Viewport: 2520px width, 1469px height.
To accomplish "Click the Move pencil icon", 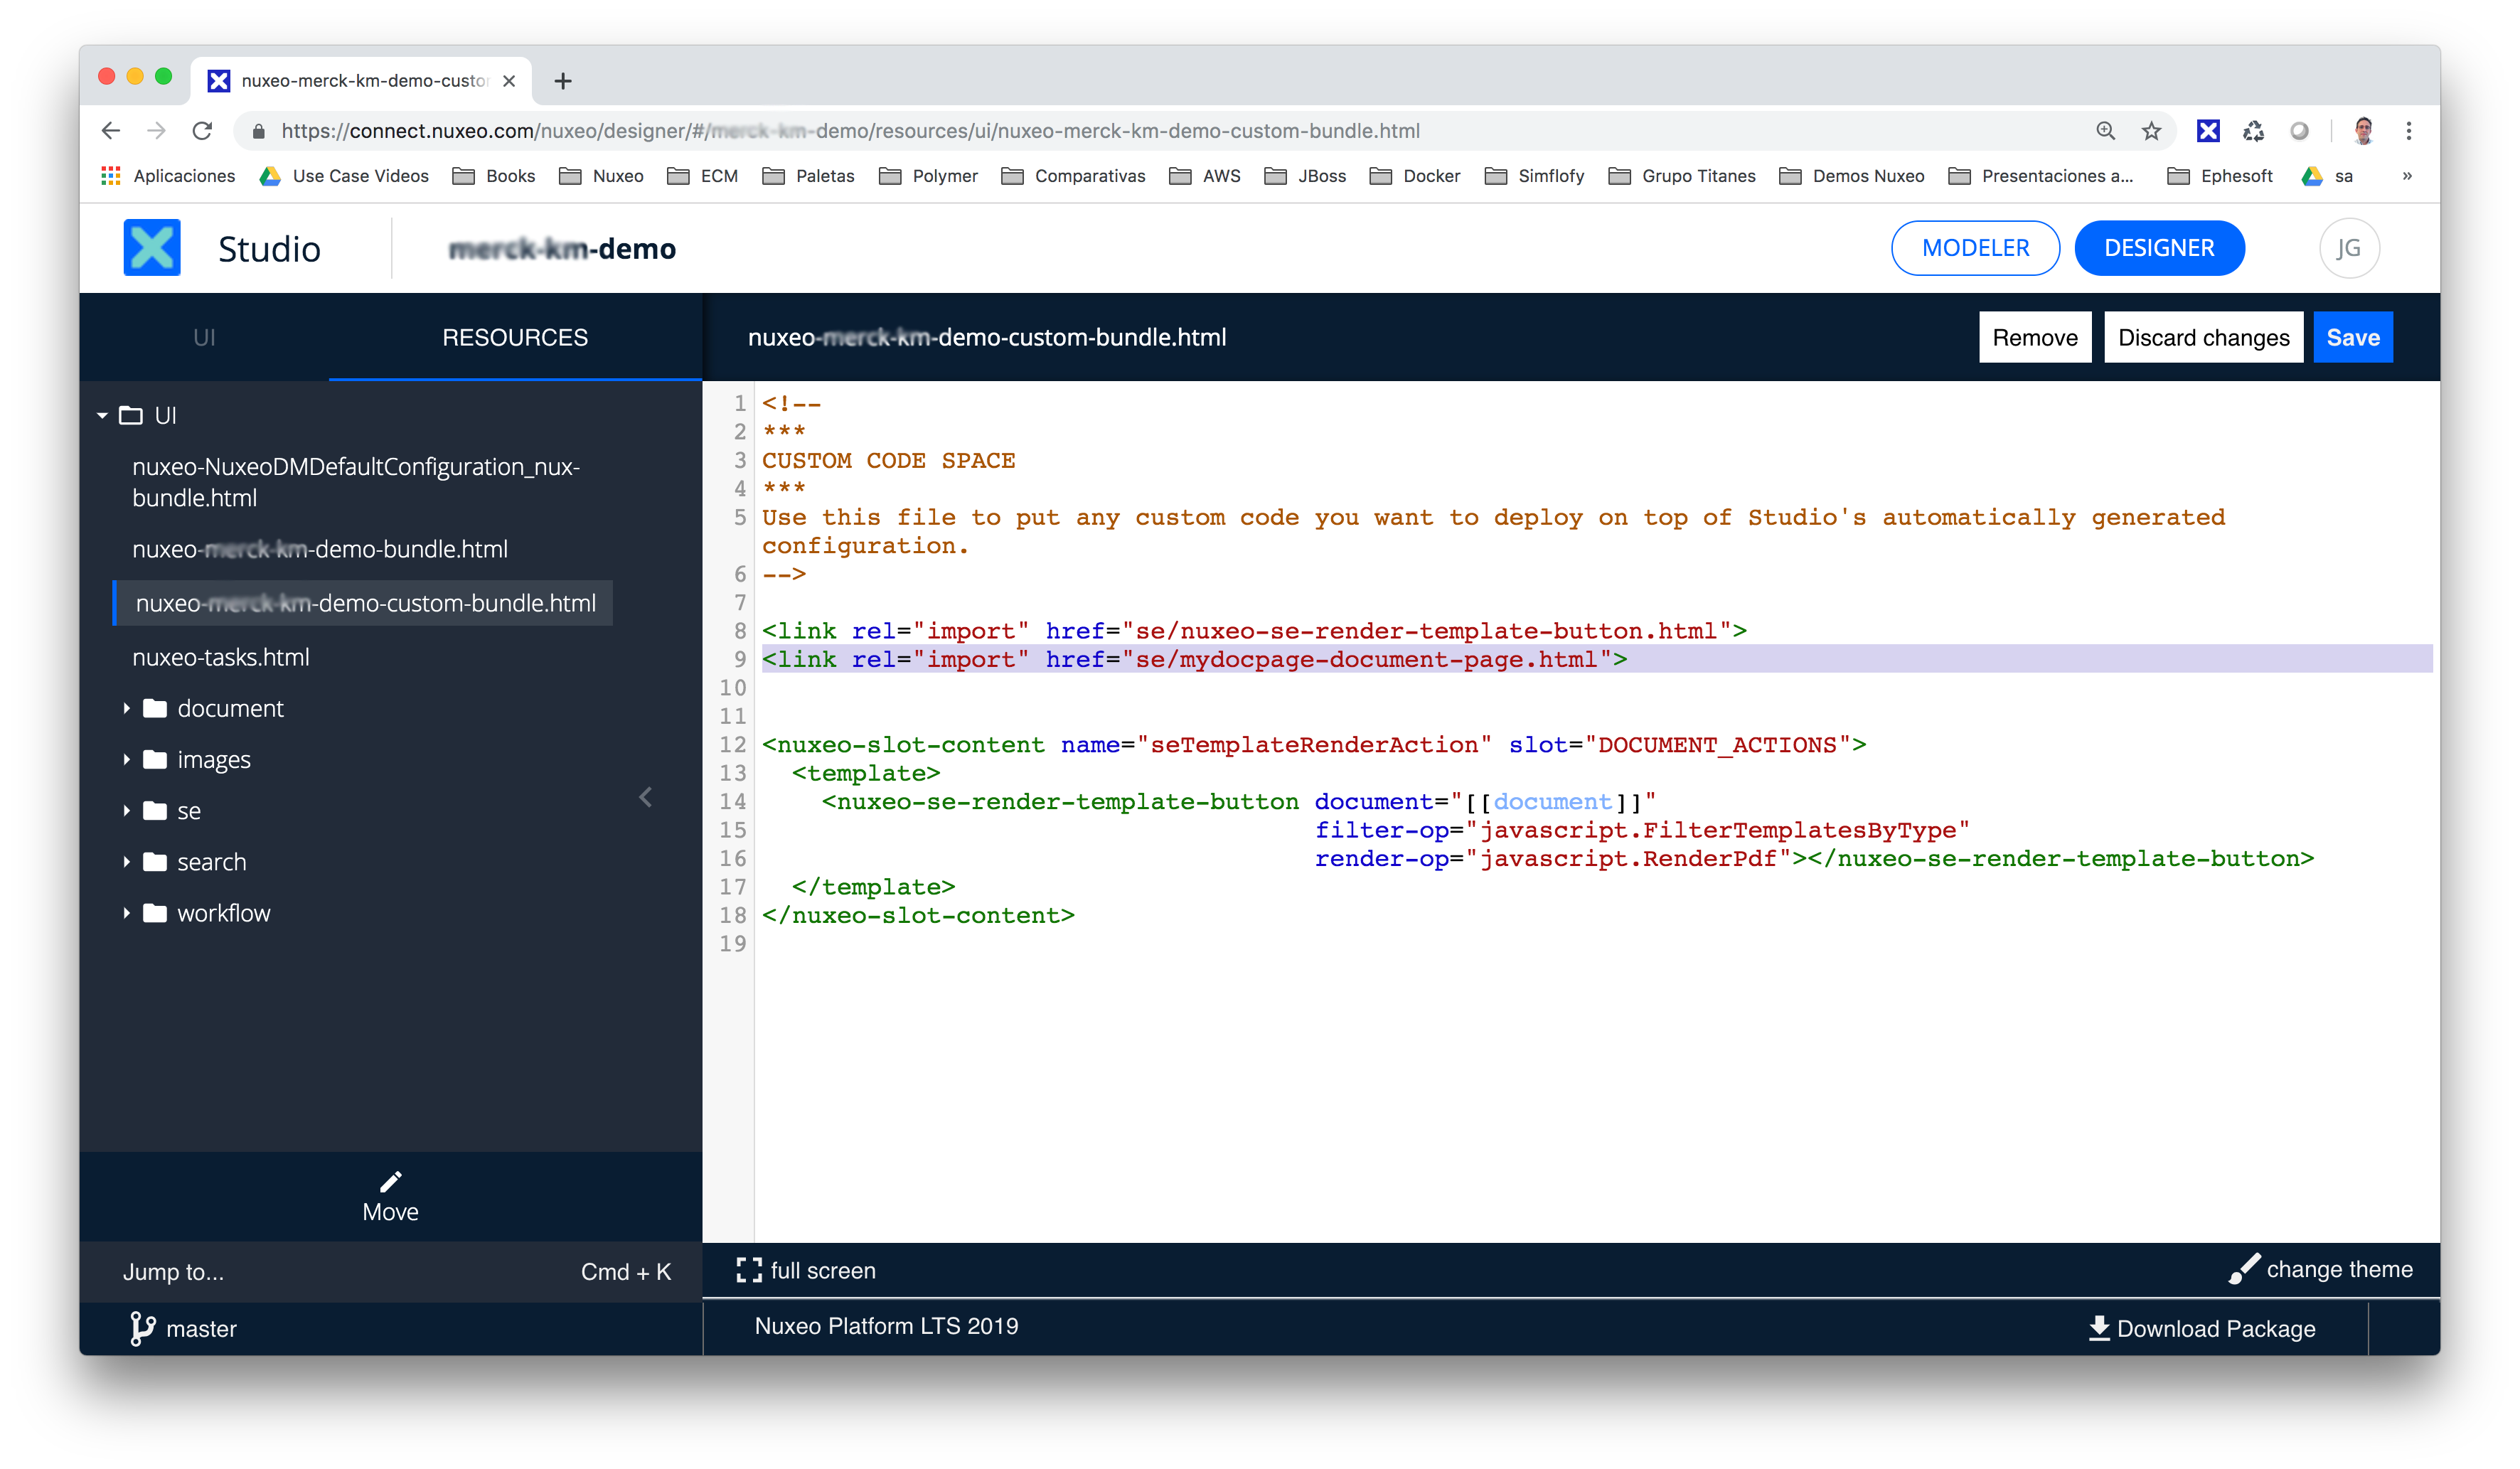I will coord(390,1182).
